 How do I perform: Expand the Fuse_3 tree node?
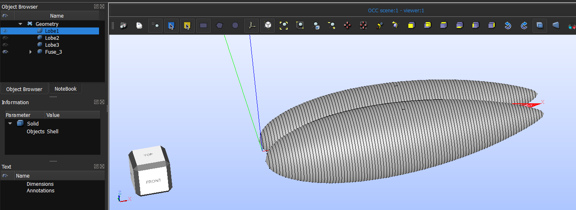point(30,52)
